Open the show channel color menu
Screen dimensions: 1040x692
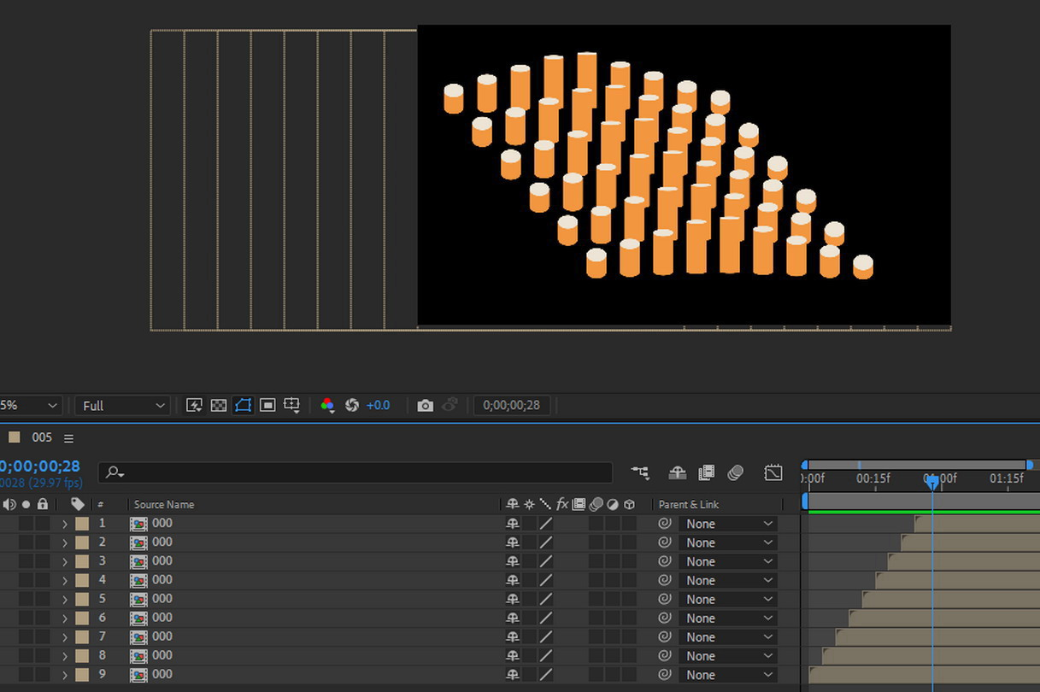pos(327,406)
